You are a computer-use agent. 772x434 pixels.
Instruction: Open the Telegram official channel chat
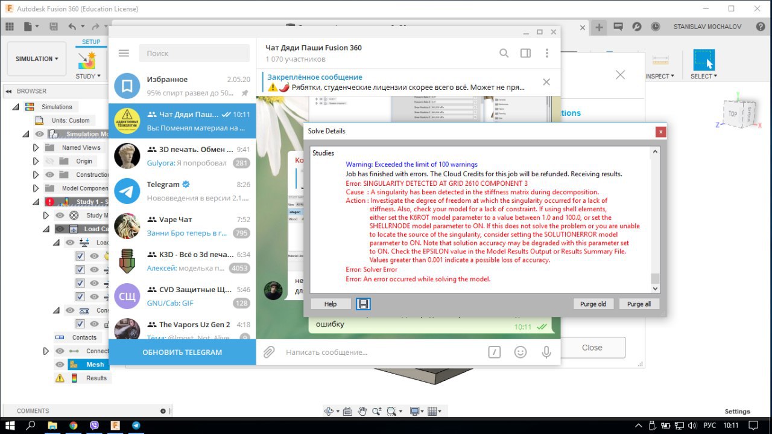182,191
